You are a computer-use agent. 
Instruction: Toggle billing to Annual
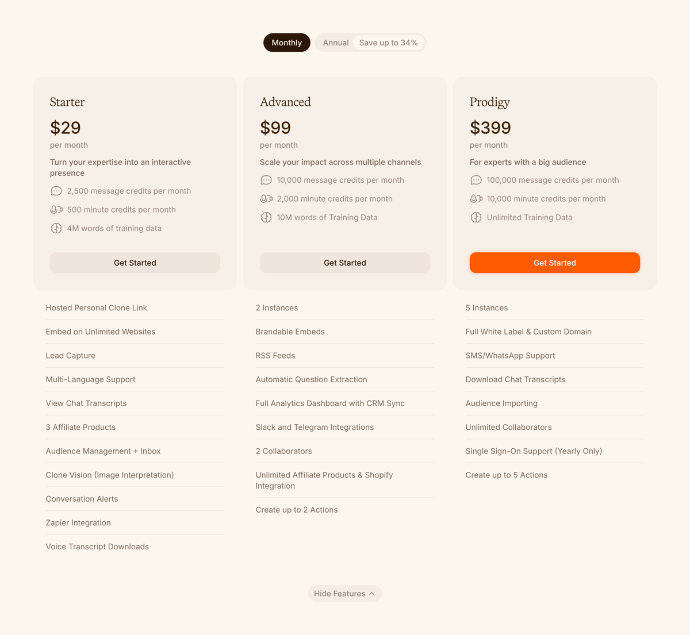[336, 42]
